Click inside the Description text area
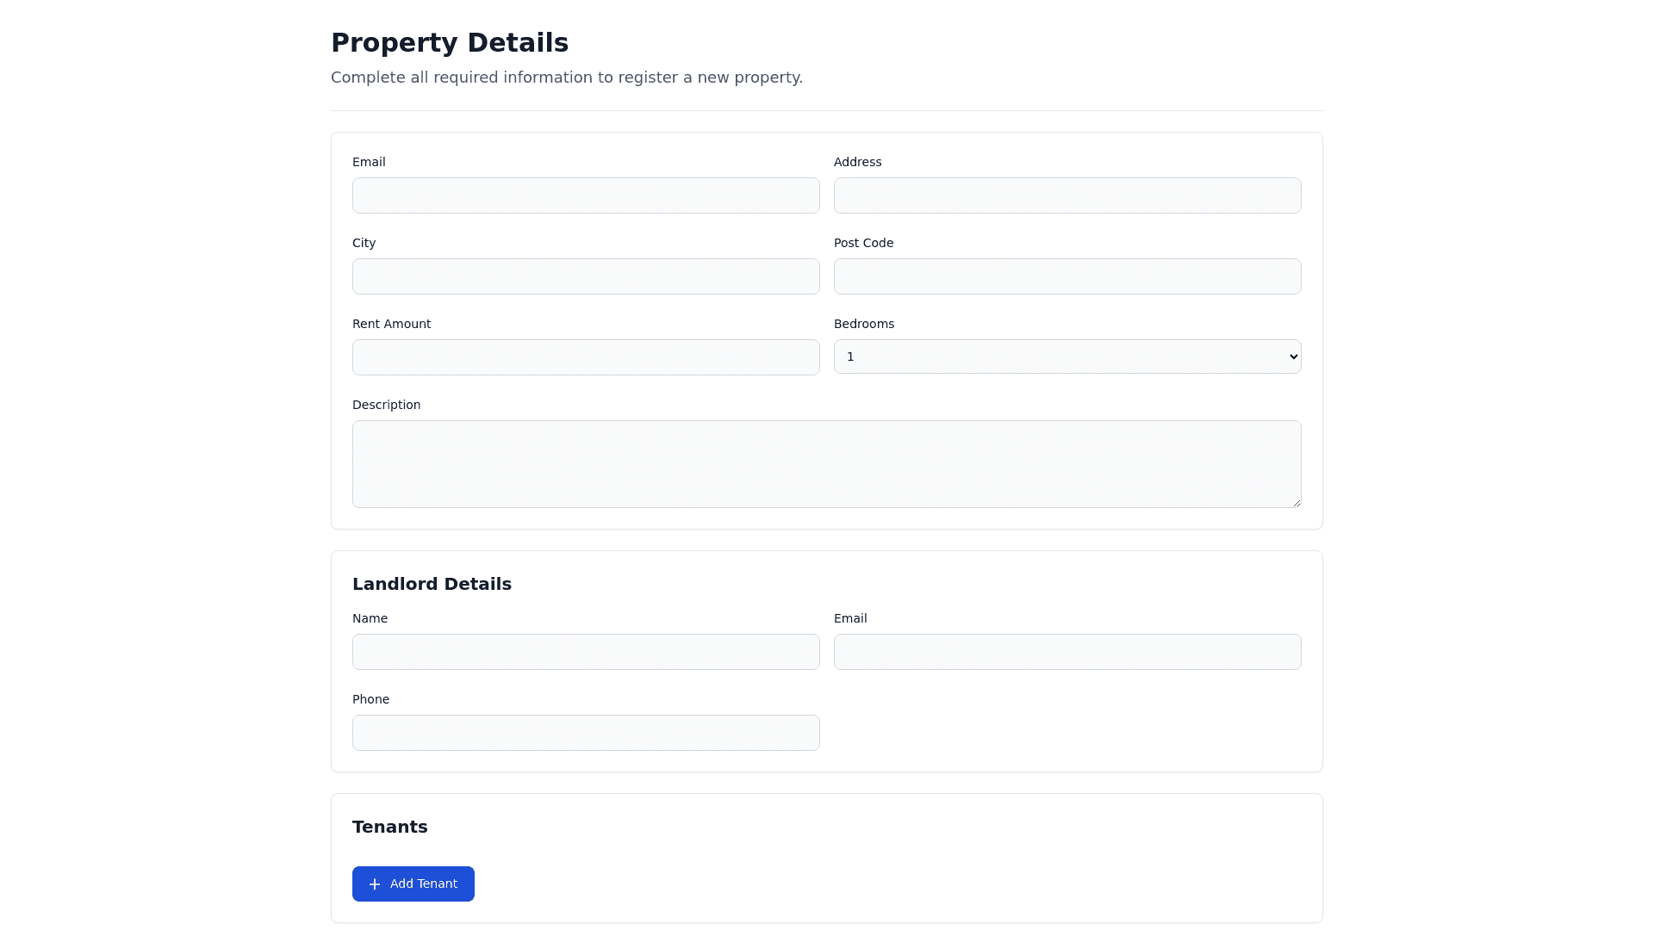The height and width of the screenshot is (930, 1654). pyautogui.click(x=826, y=463)
